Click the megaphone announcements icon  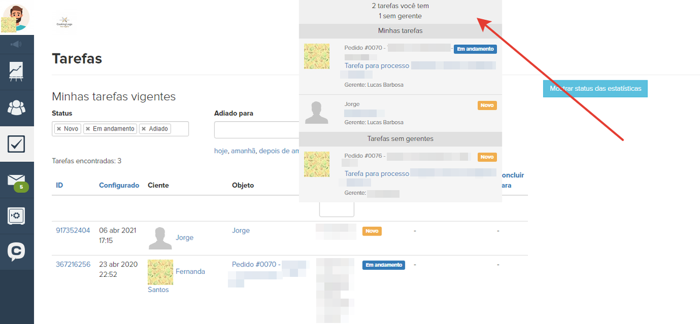pos(16,44)
